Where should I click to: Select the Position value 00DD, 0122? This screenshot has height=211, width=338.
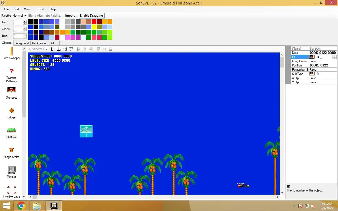[x=319, y=65]
